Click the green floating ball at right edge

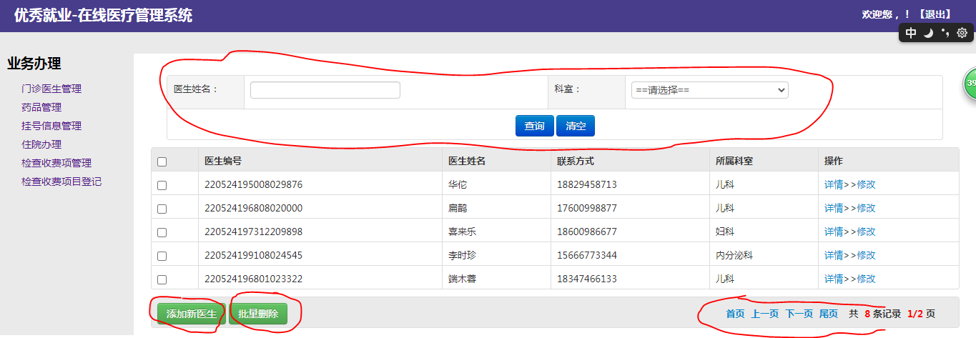[970, 84]
